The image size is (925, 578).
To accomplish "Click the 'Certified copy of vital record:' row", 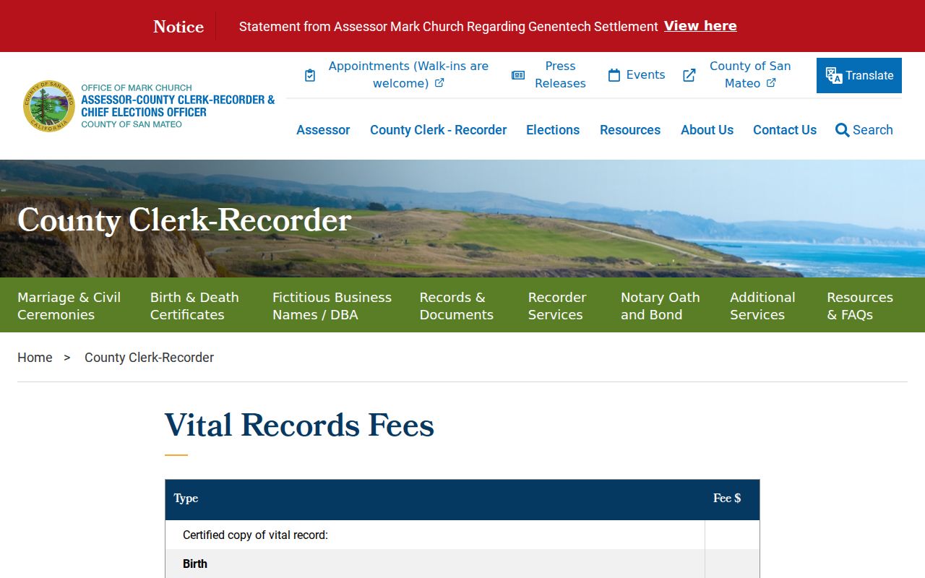I will coord(462,535).
